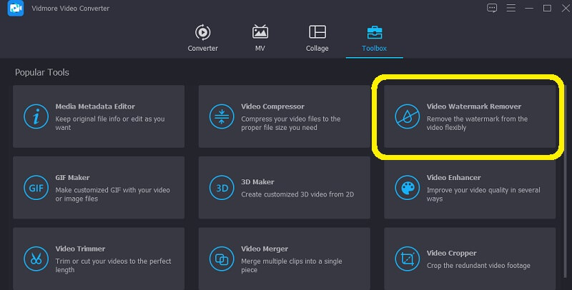Click the Video Enhancer palette icon

(408, 188)
